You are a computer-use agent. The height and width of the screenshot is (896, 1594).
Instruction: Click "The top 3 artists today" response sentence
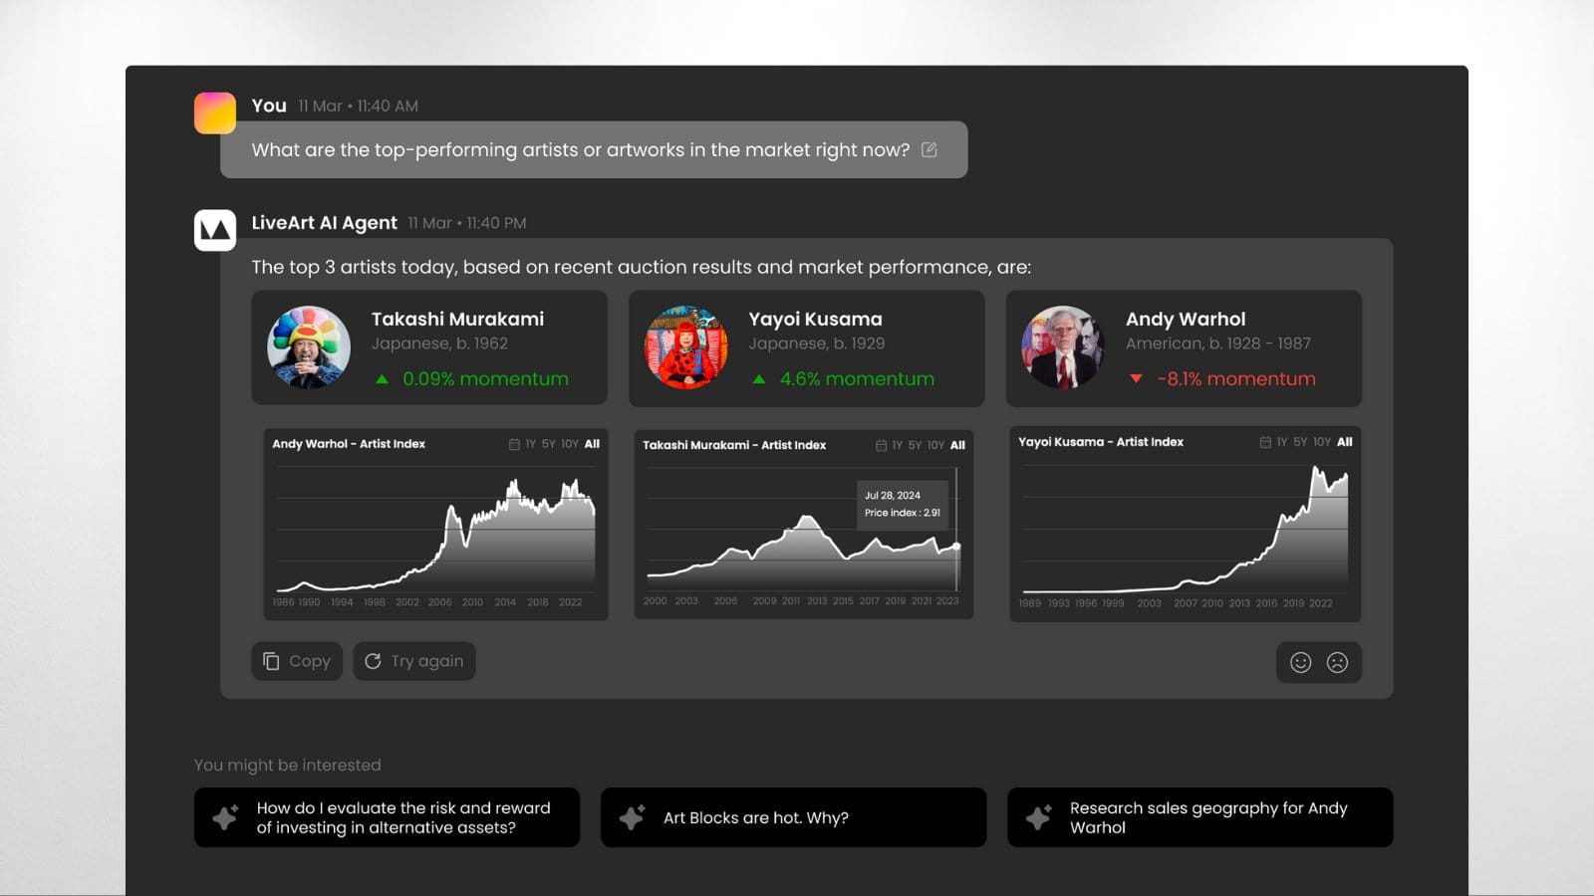[x=642, y=267]
